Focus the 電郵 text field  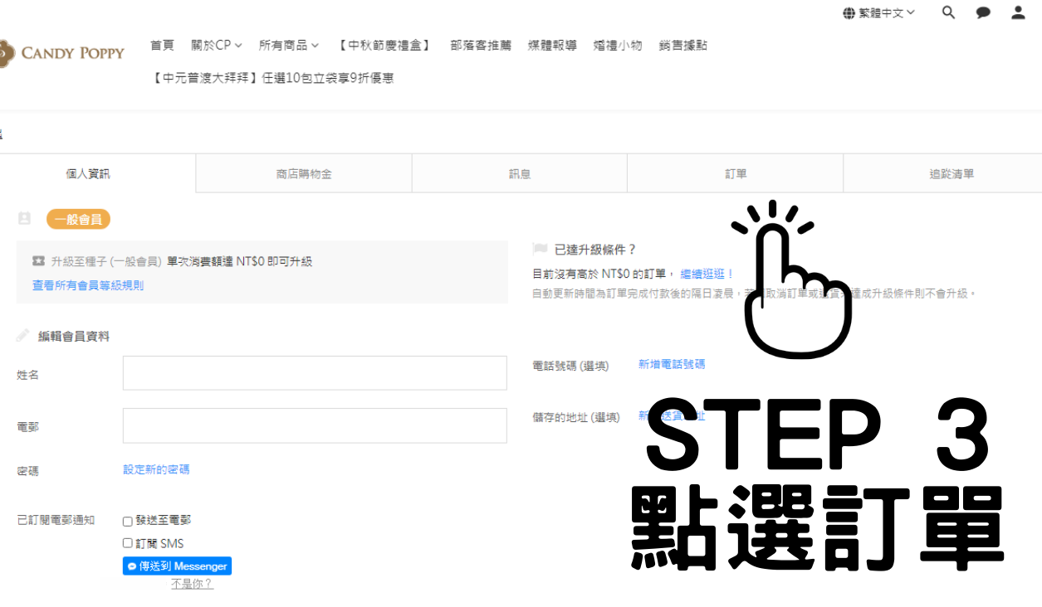pyautogui.click(x=315, y=425)
